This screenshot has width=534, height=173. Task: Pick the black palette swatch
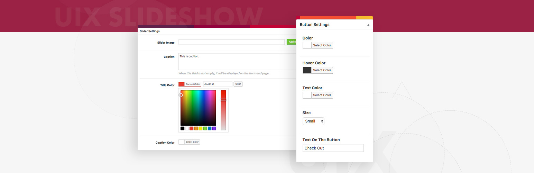tap(182, 128)
